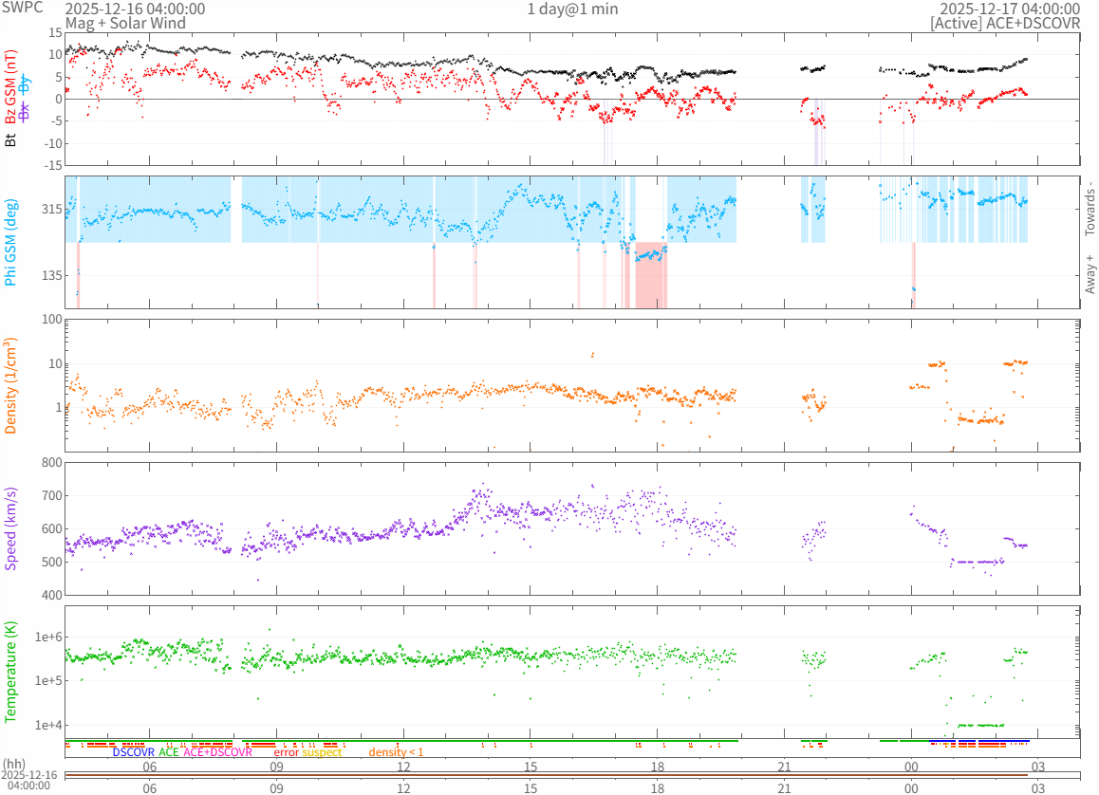Click the bottom timeline range bar
1099x795 pixels.
pyautogui.click(x=572, y=776)
